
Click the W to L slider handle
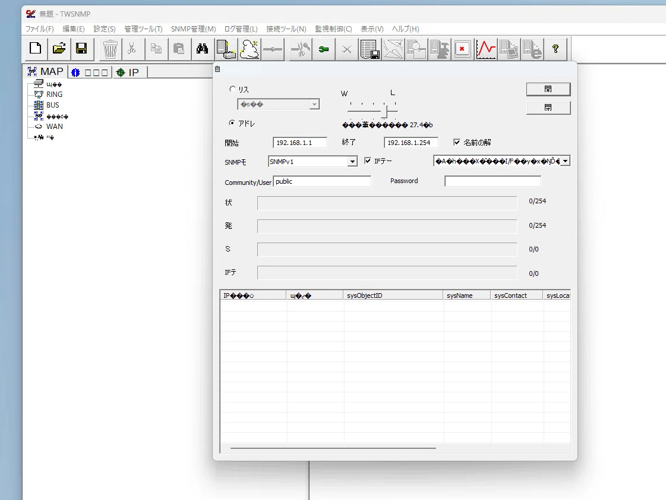click(x=384, y=111)
